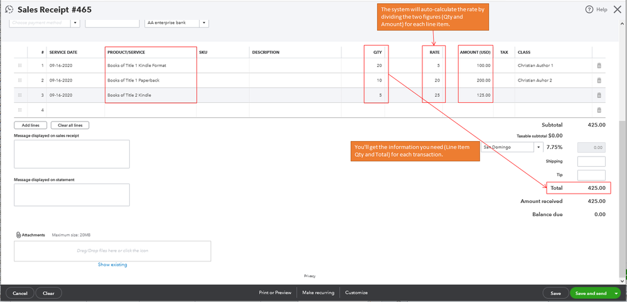Click class 'Christian Auhor 2' cell
Screen dimensions: 627x302
coord(554,80)
